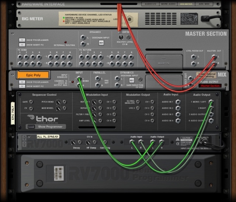Click the Epic Poly channel name label
Viewport: 236px width, 202px height.
tap(33, 75)
